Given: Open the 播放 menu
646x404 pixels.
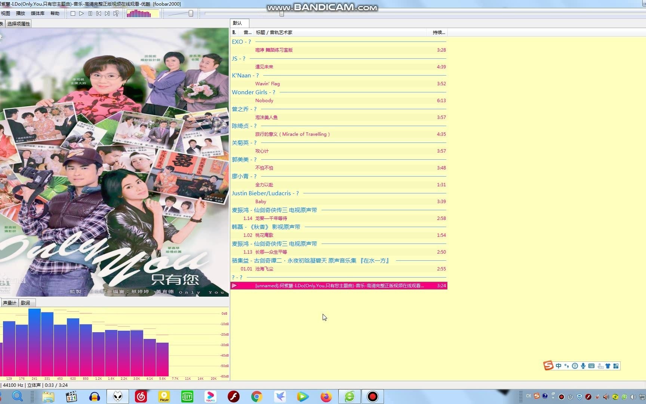Looking at the screenshot, I should pyautogui.click(x=21, y=13).
